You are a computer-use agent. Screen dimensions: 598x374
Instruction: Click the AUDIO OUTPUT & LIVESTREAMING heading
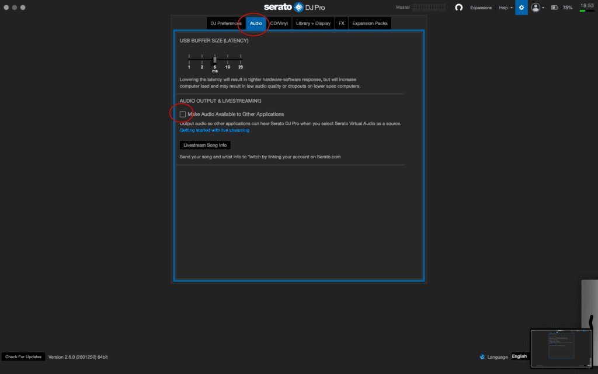220,101
